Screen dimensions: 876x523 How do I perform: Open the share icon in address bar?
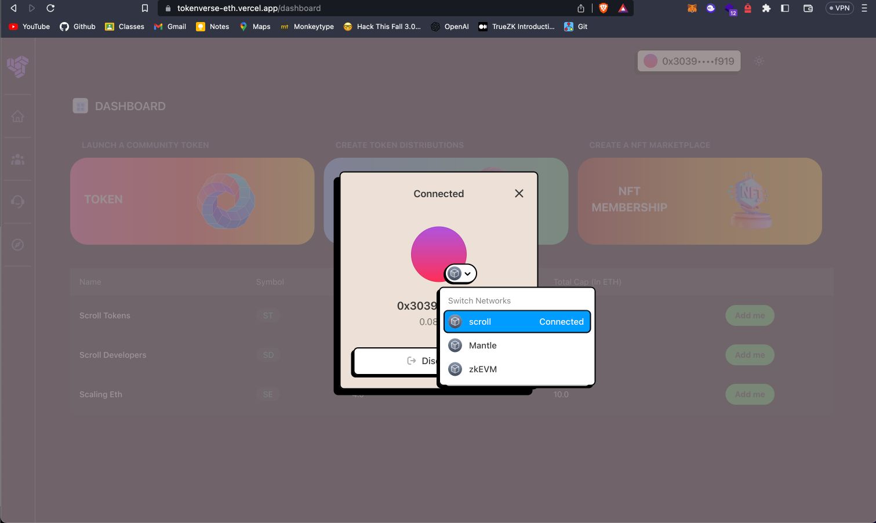pos(581,8)
